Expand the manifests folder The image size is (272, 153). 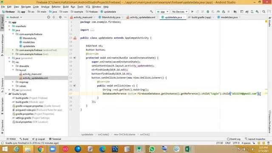tap(9, 26)
